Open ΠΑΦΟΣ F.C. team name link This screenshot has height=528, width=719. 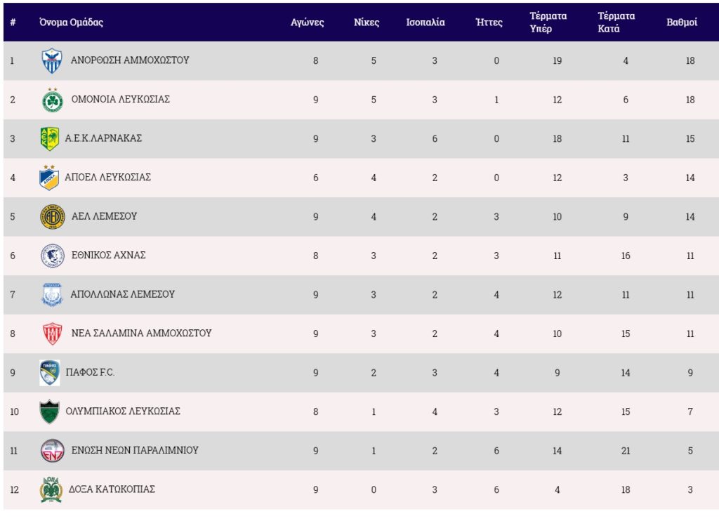point(90,373)
